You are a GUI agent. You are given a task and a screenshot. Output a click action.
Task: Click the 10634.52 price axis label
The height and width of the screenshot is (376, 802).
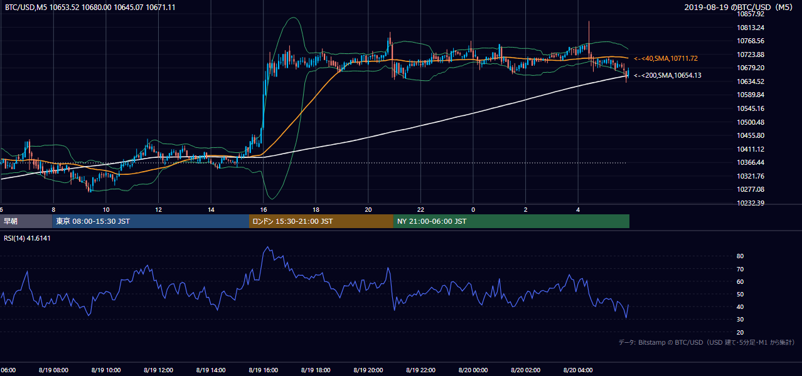tap(750, 81)
